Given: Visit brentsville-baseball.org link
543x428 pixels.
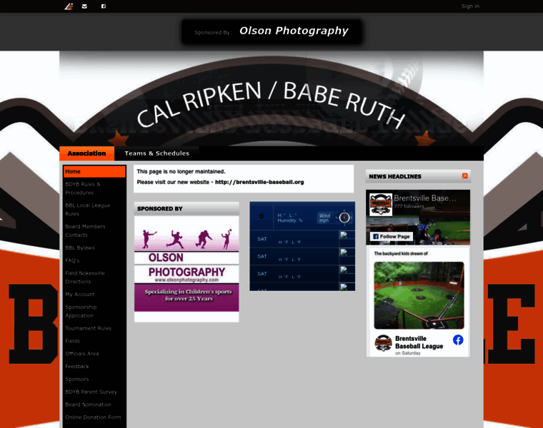Looking at the screenshot, I should point(259,182).
